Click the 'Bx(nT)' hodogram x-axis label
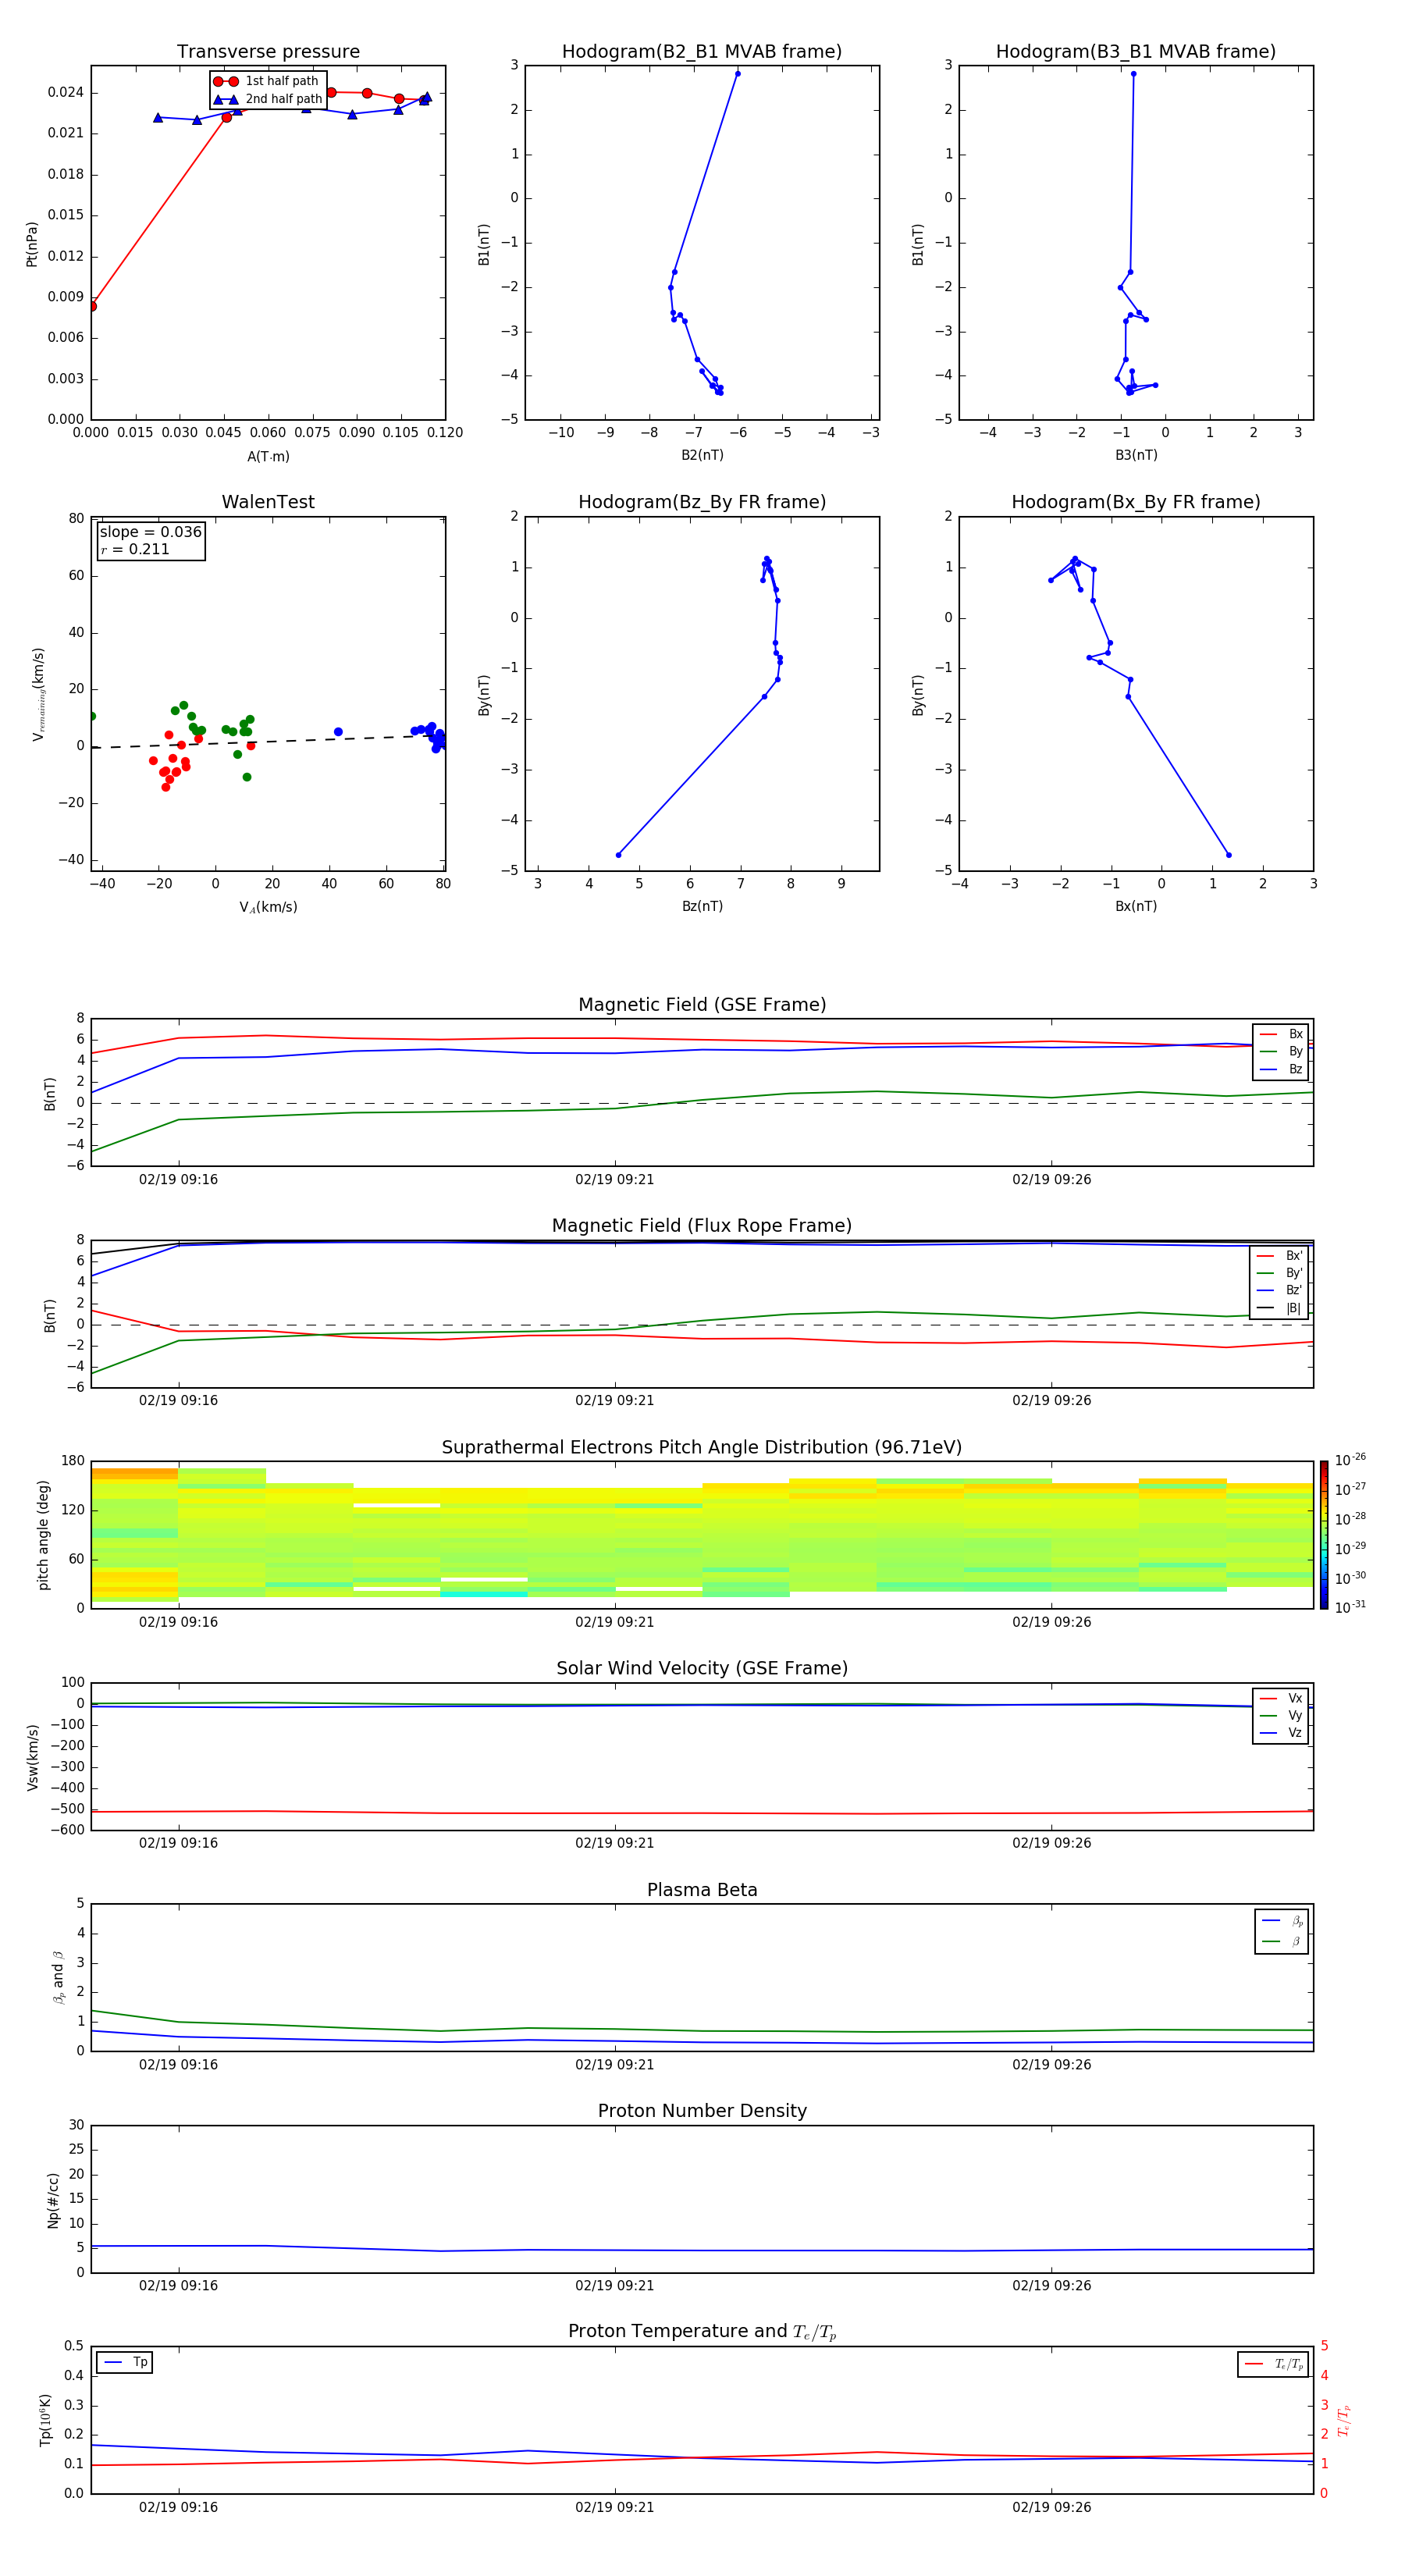This screenshot has height=2576, width=1405. [1136, 906]
